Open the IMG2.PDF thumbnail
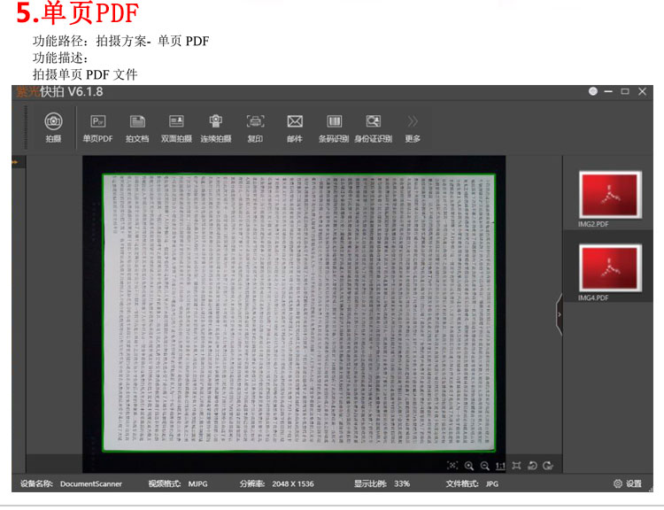Image resolution: width=664 pixels, height=510 pixels. 609,195
